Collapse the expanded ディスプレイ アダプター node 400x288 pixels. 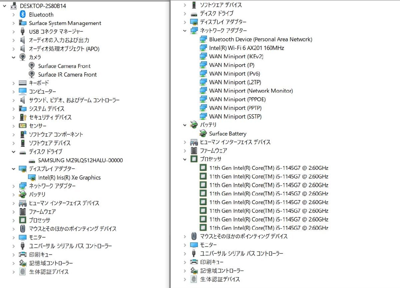[x=13, y=169]
